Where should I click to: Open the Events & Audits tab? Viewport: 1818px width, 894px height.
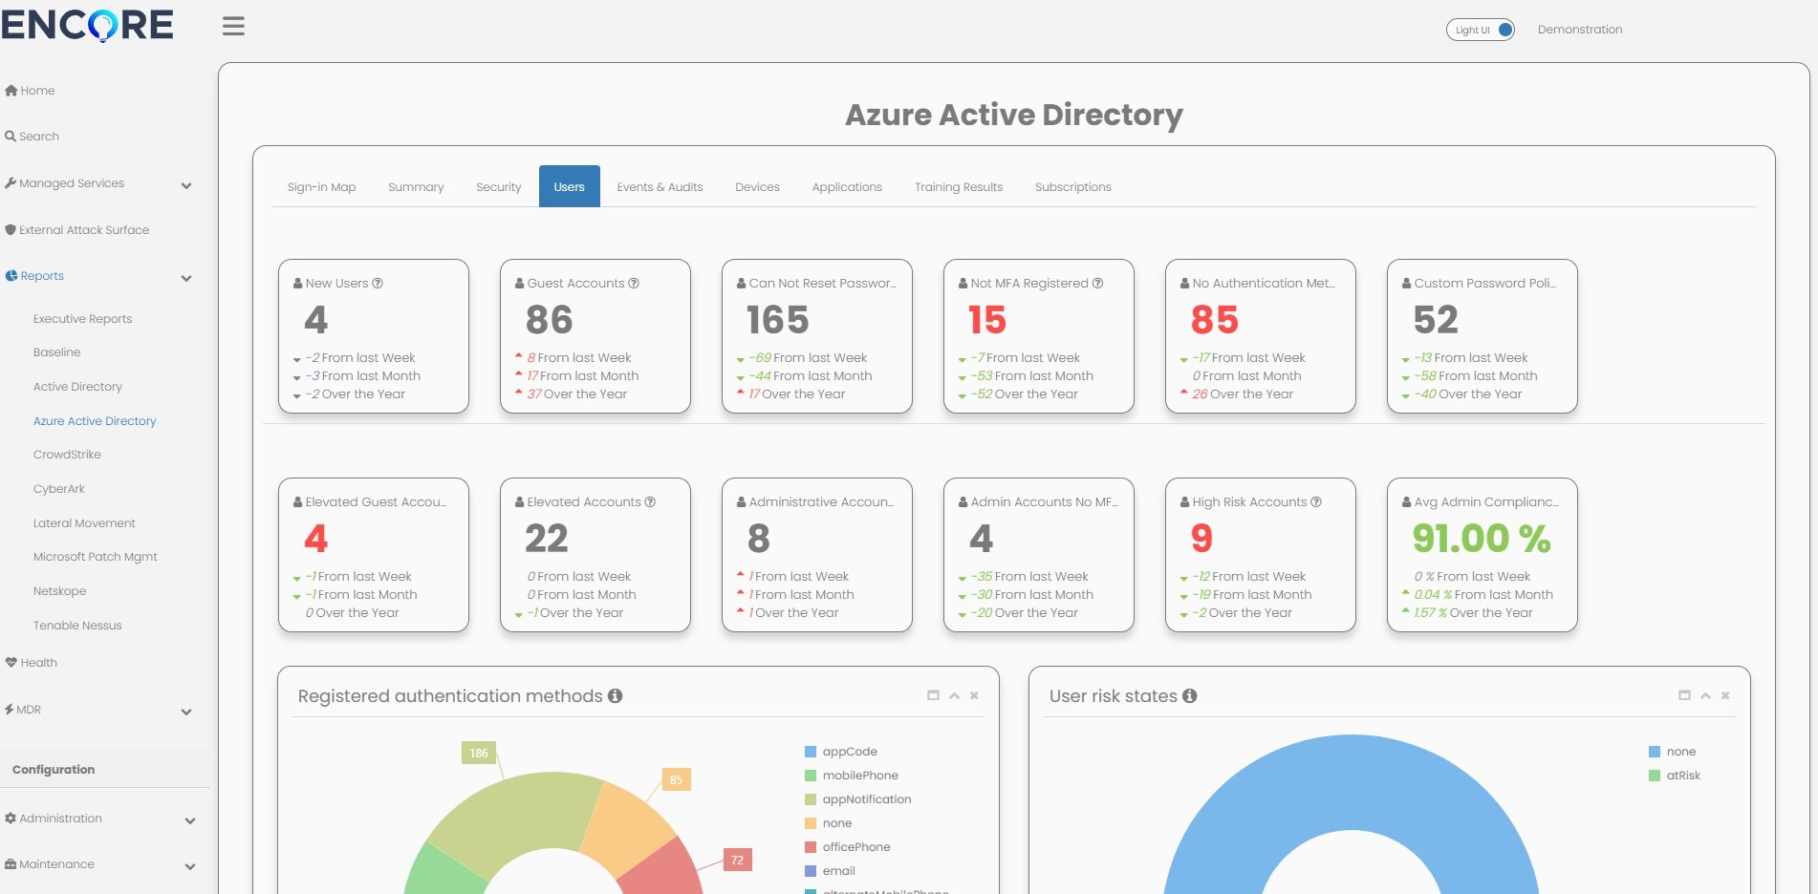click(x=660, y=187)
